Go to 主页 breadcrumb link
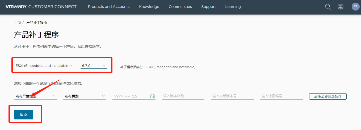This screenshot has height=130, width=361. pyautogui.click(x=18, y=23)
